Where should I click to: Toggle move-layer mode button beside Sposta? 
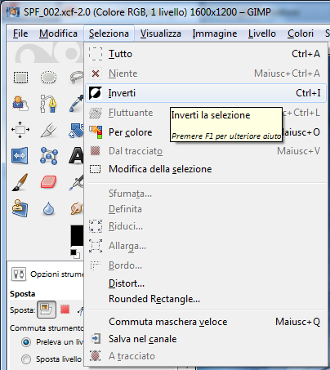tap(47, 310)
